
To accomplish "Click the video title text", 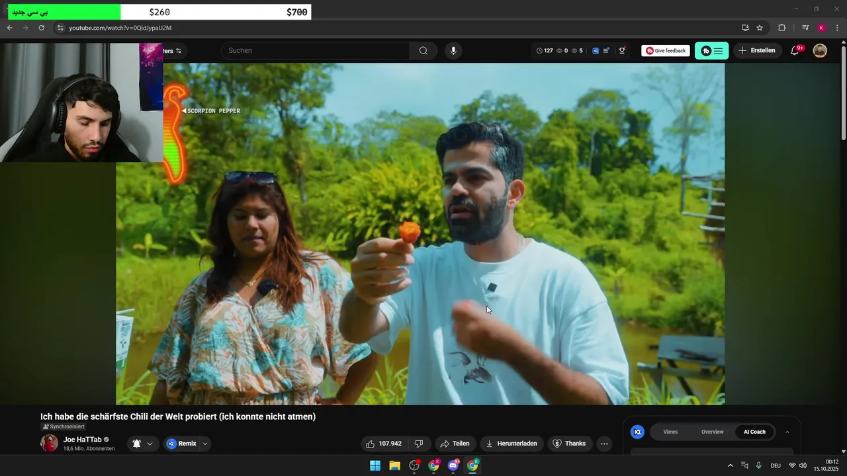I will [178, 416].
